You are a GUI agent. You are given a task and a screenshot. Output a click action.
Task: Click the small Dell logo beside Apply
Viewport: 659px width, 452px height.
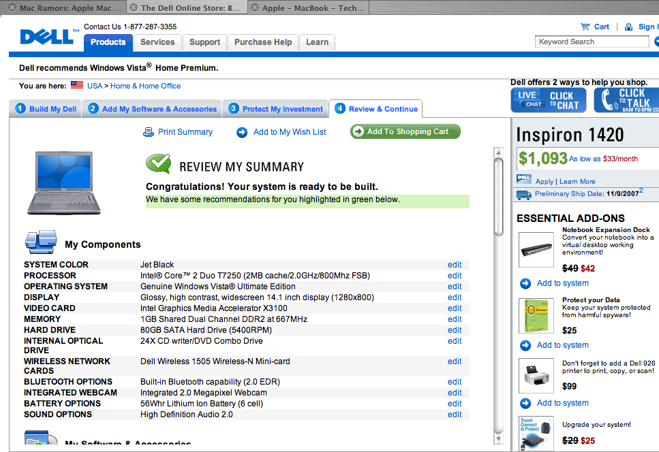(x=523, y=179)
